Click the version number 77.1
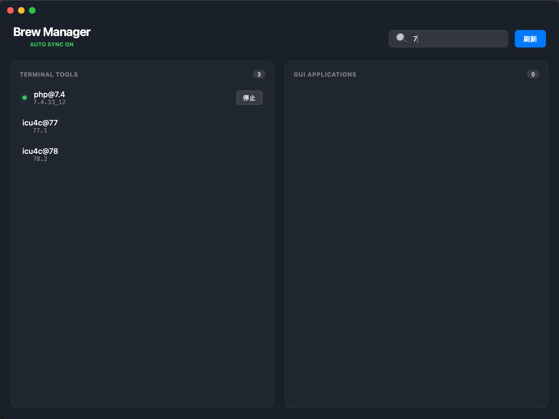Viewport: 559px width, 419px height. [40, 131]
